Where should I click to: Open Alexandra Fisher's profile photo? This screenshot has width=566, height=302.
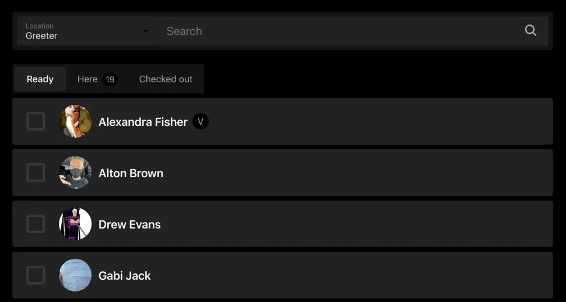point(75,121)
